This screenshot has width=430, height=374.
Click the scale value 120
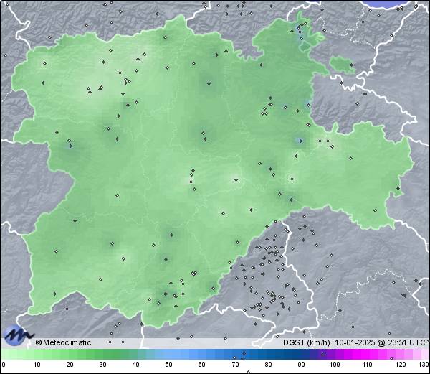point(401,365)
